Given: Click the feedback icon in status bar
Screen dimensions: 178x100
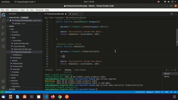Looking at the screenshot, I should [171, 92].
